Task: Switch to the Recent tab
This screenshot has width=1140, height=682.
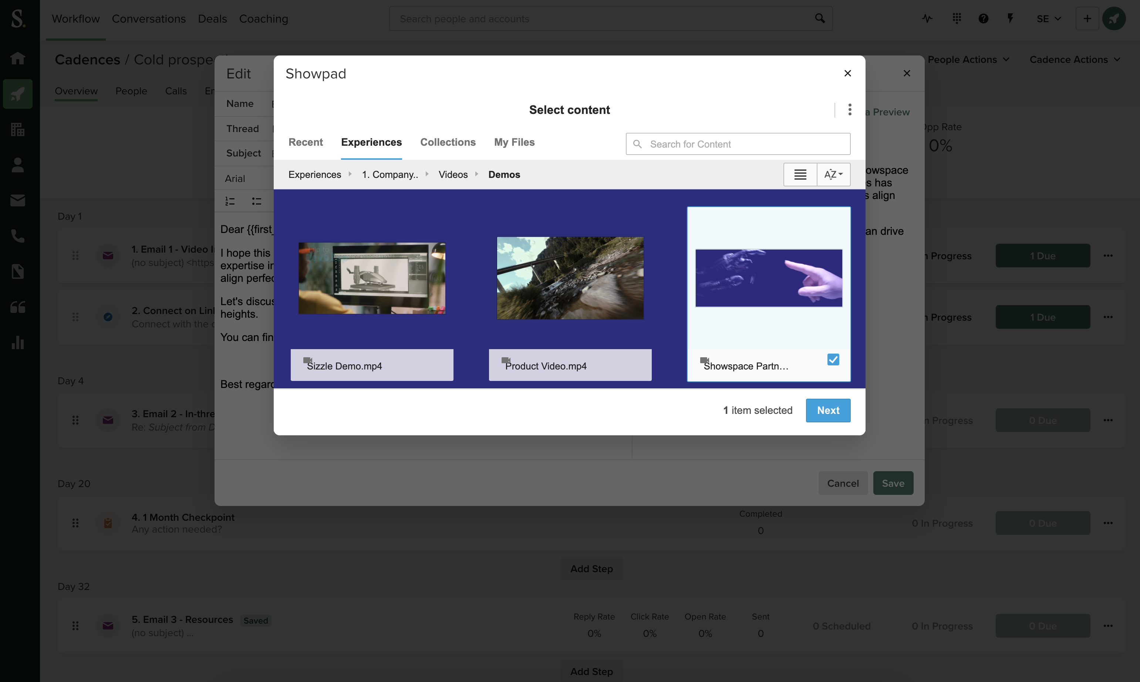Action: [x=306, y=142]
